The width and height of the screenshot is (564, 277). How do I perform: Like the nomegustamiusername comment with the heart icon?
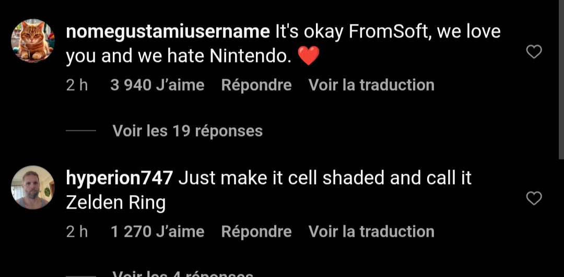(x=533, y=52)
